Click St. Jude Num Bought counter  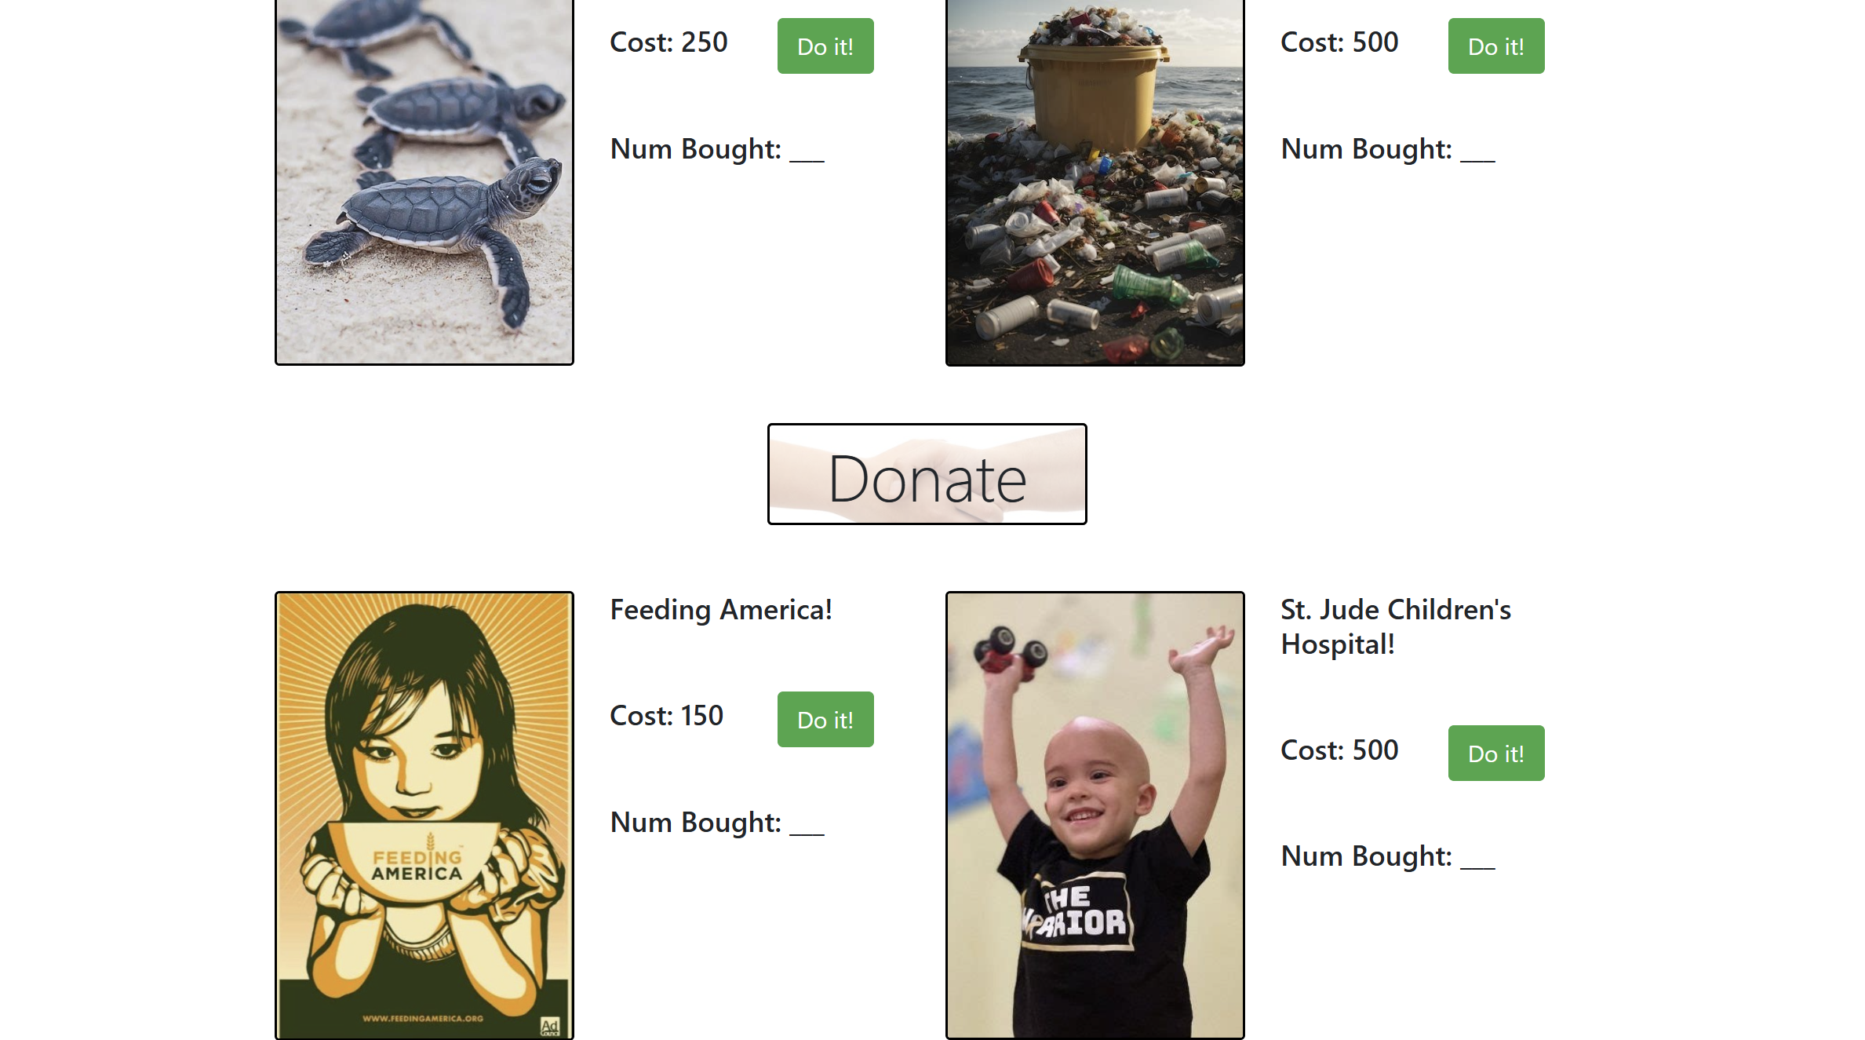click(x=1387, y=856)
